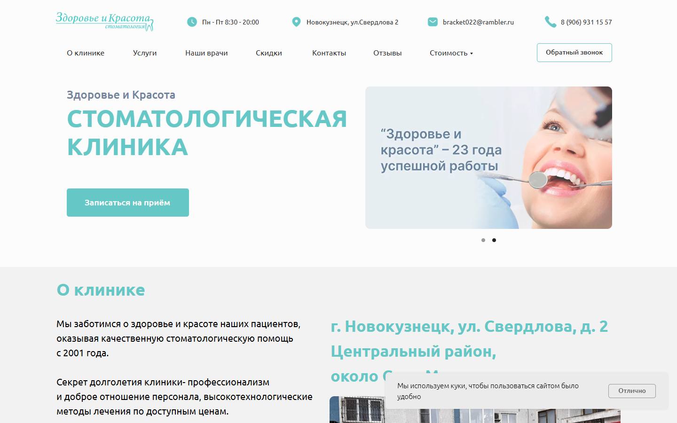Click cookie notice text Мы используем куки
This screenshot has width=677, height=423.
coord(488,391)
